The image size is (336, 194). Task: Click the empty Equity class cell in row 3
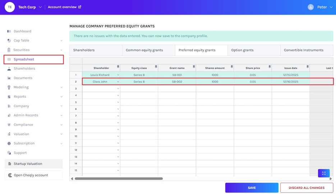(139, 88)
